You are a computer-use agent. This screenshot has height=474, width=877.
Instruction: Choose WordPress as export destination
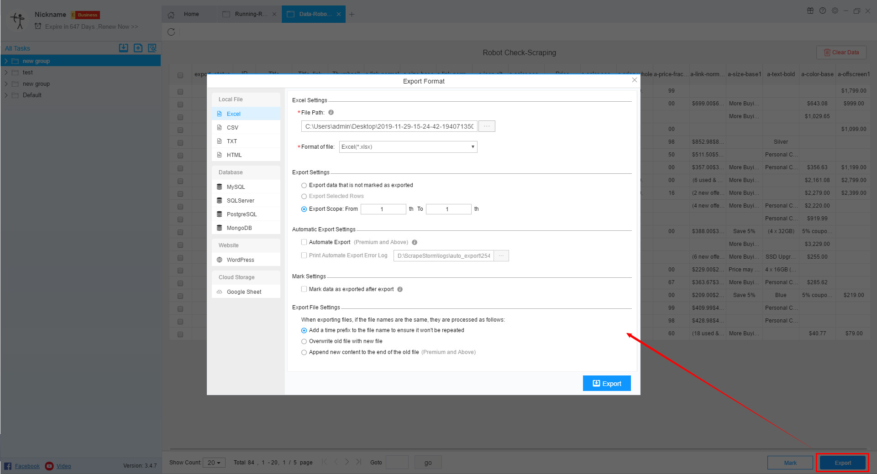click(x=240, y=259)
